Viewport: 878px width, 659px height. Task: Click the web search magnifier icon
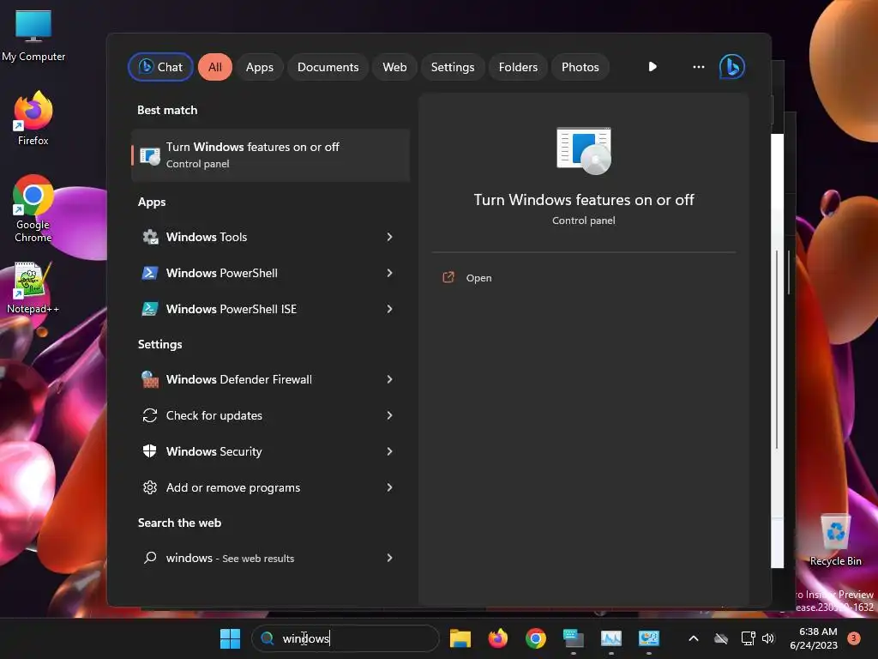tap(149, 558)
